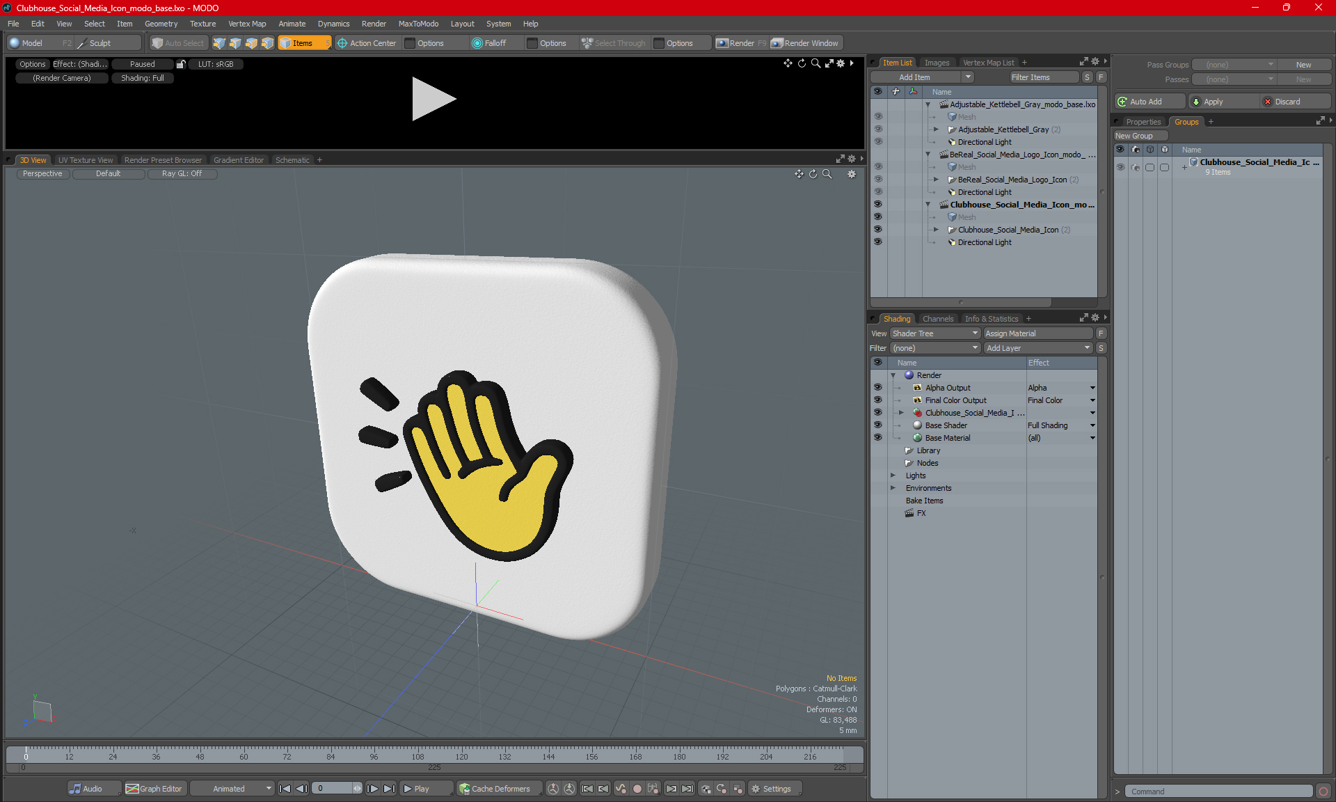Activate Items selection mode
Screen dimensions: 1336x802
[x=303, y=43]
